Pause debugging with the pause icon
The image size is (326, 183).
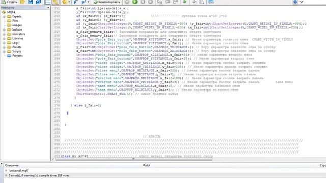(x=143, y=2)
